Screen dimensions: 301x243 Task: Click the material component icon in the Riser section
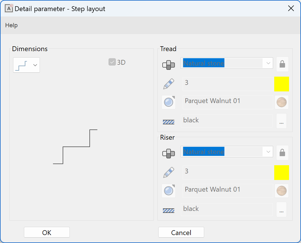(169, 153)
